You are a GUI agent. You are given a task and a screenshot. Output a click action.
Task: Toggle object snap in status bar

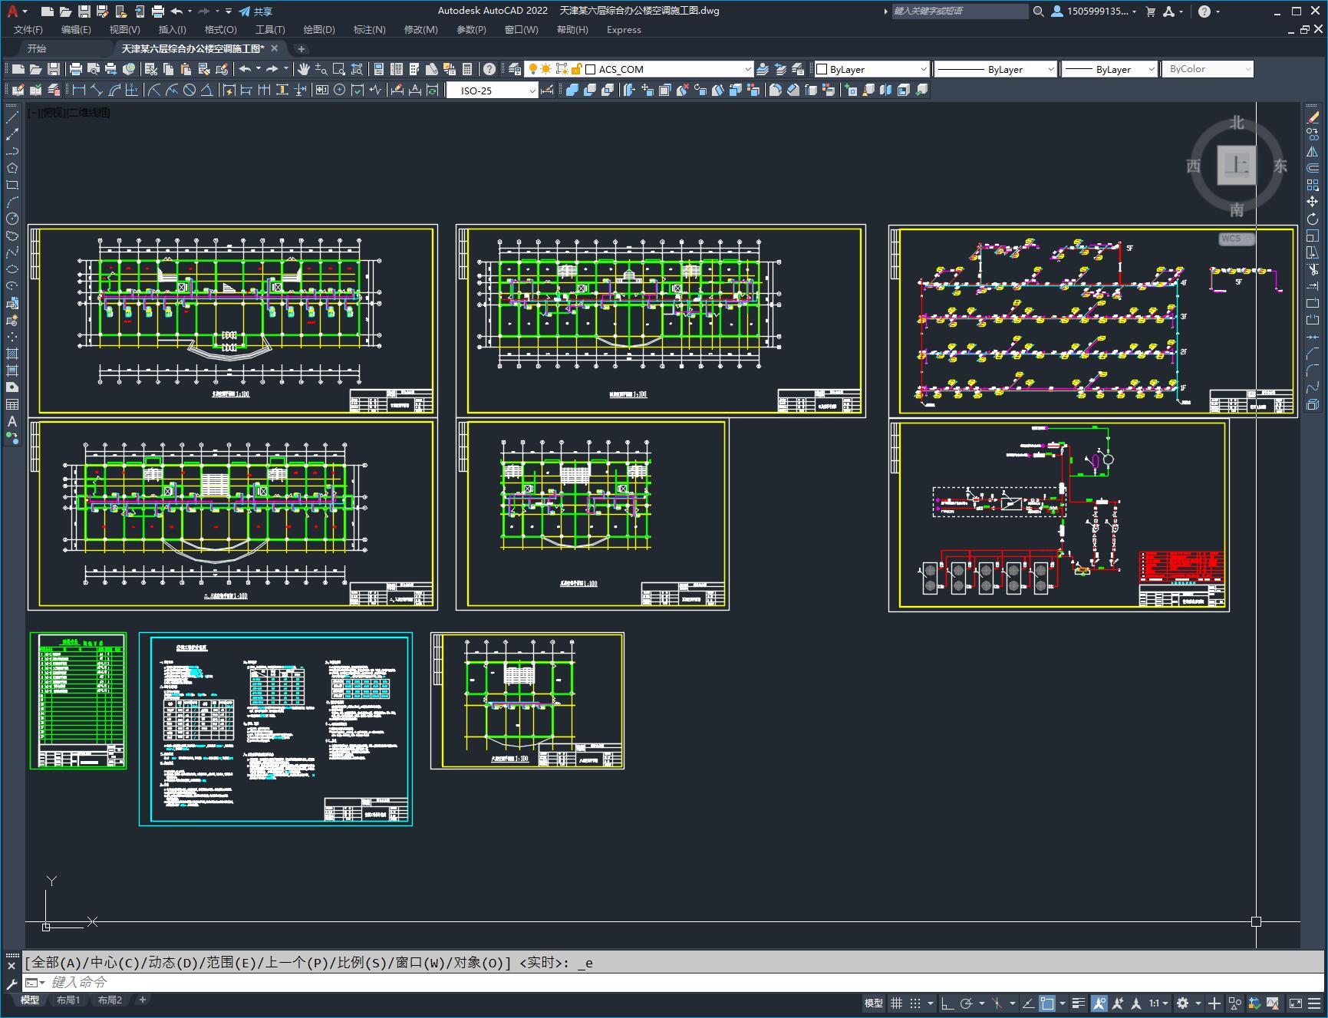(1047, 1003)
